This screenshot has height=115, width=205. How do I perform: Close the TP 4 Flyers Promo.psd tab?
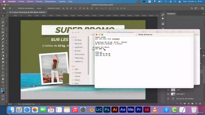coord(7,12)
